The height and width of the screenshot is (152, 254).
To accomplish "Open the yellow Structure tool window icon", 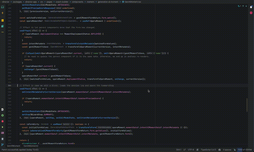I will click(2, 21).
